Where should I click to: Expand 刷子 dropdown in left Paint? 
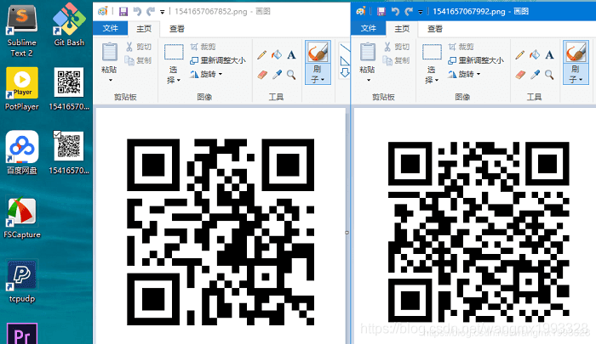pyautogui.click(x=318, y=75)
